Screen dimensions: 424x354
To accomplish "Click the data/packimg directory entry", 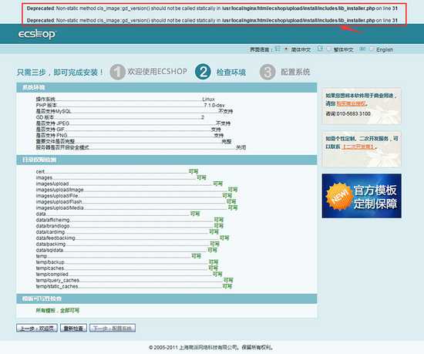I will [x=51, y=244].
